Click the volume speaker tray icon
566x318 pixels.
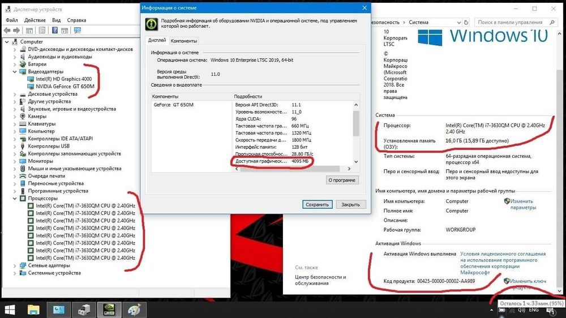pos(522,310)
